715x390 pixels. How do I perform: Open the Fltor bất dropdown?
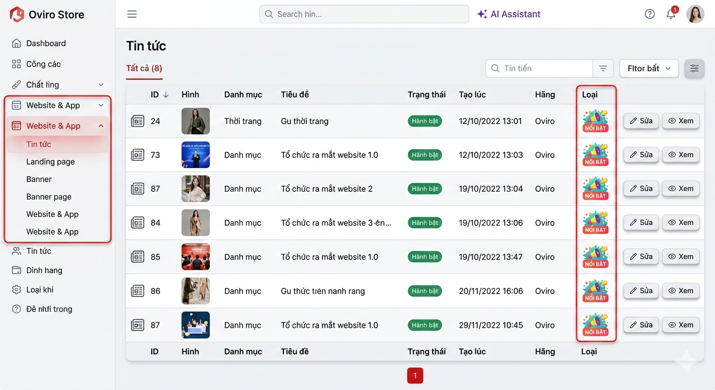click(x=648, y=69)
